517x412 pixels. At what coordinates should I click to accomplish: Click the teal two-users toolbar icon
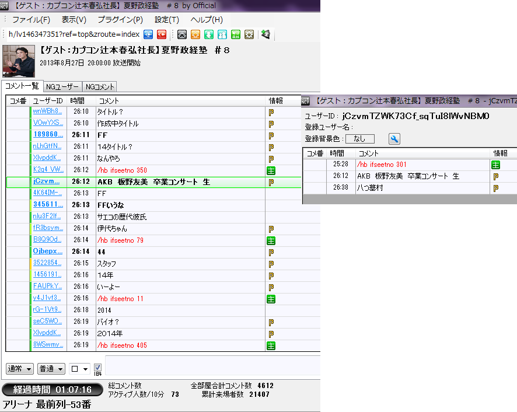coord(222,34)
